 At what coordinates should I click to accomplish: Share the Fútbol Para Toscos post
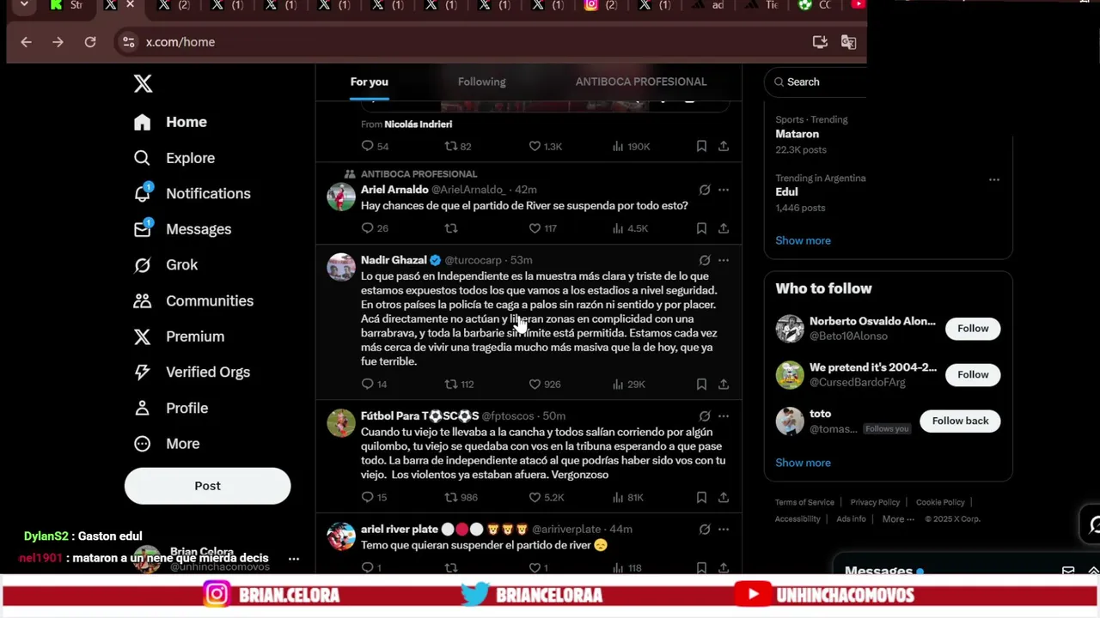pyautogui.click(x=724, y=497)
